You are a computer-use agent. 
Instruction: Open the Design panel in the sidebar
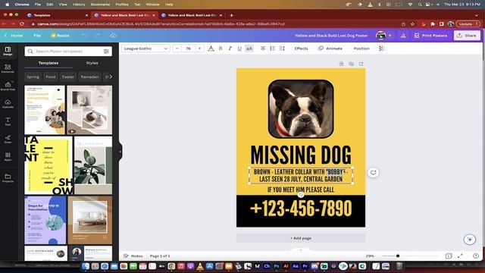point(8,51)
